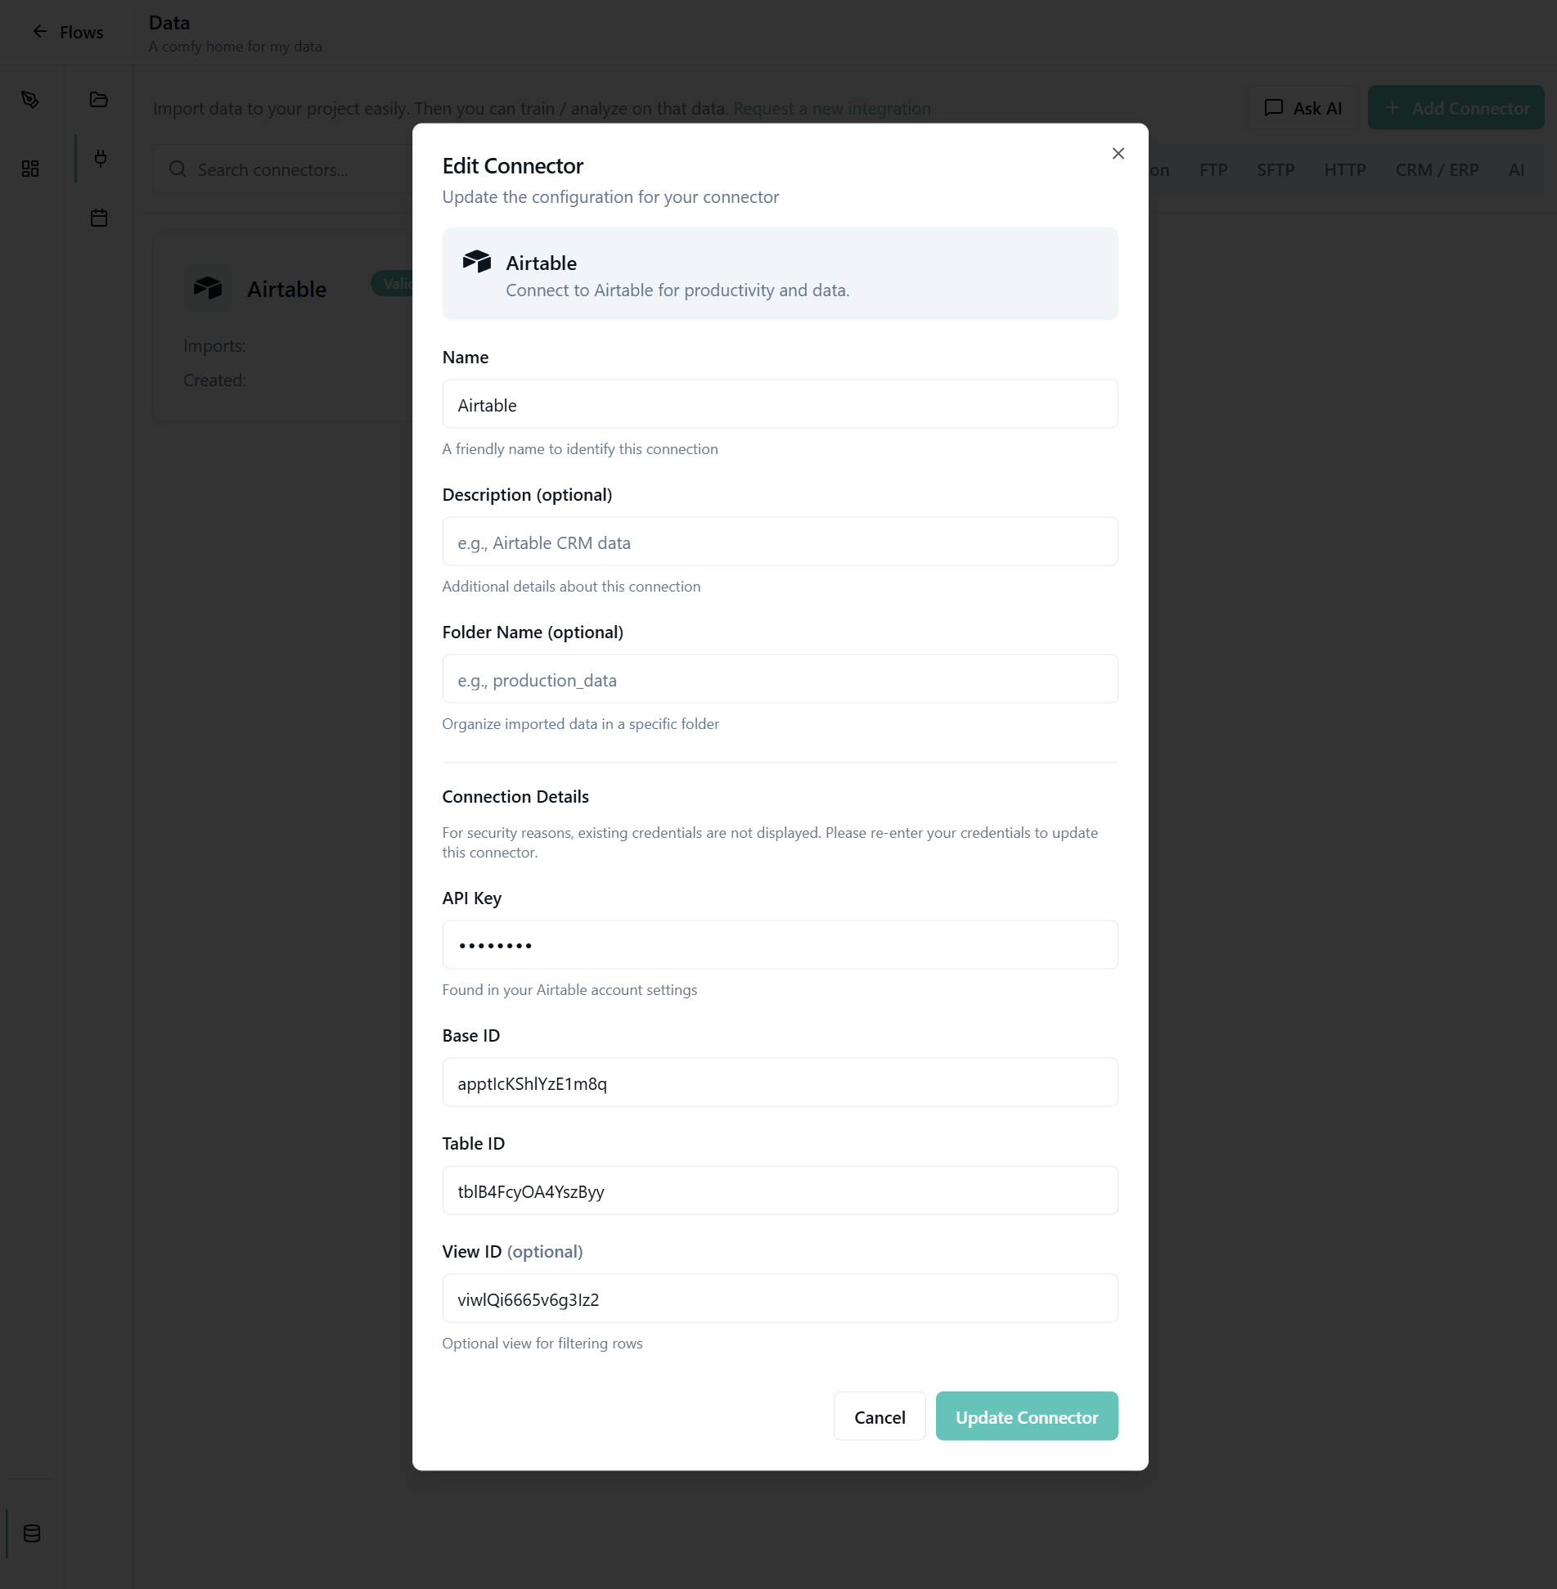Select the HTTP filter tab
Viewport: 1557px width, 1589px height.
pos(1344,170)
